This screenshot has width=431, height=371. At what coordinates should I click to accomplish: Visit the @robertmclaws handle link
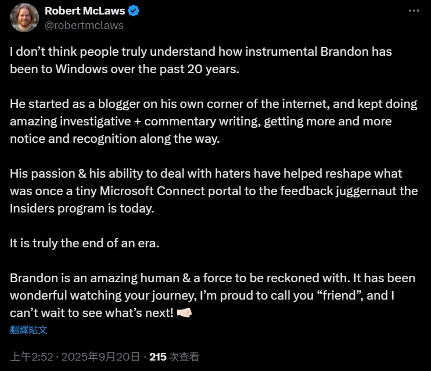coord(84,25)
